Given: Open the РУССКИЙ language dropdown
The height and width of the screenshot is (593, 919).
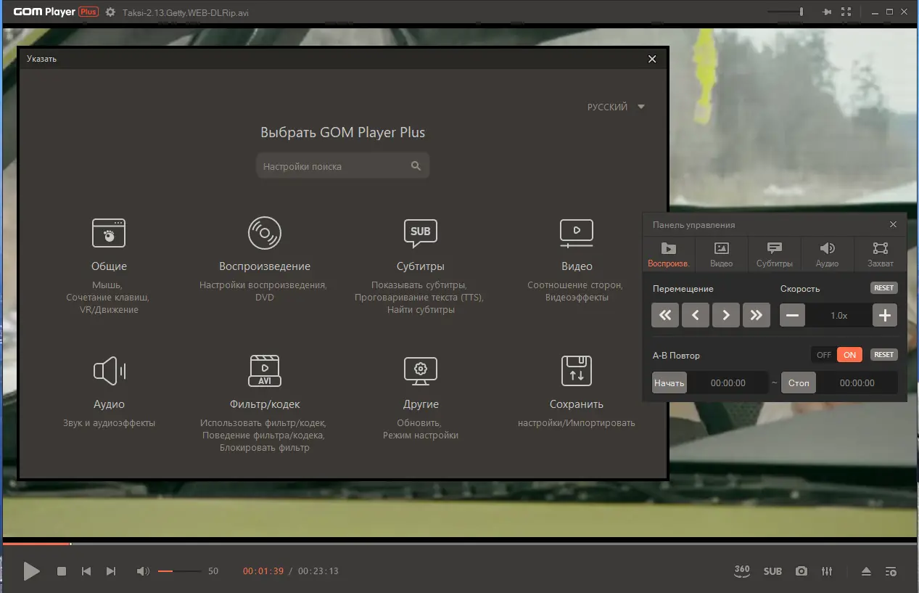Looking at the screenshot, I should 616,107.
